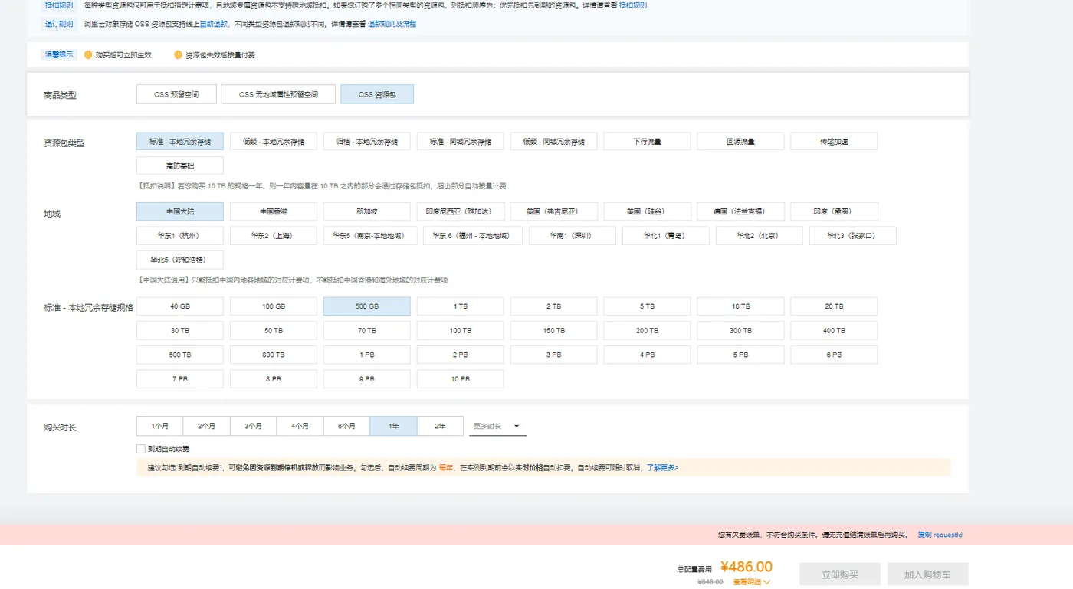Select 华南1（深圳）region
1073x589 pixels.
click(573, 236)
